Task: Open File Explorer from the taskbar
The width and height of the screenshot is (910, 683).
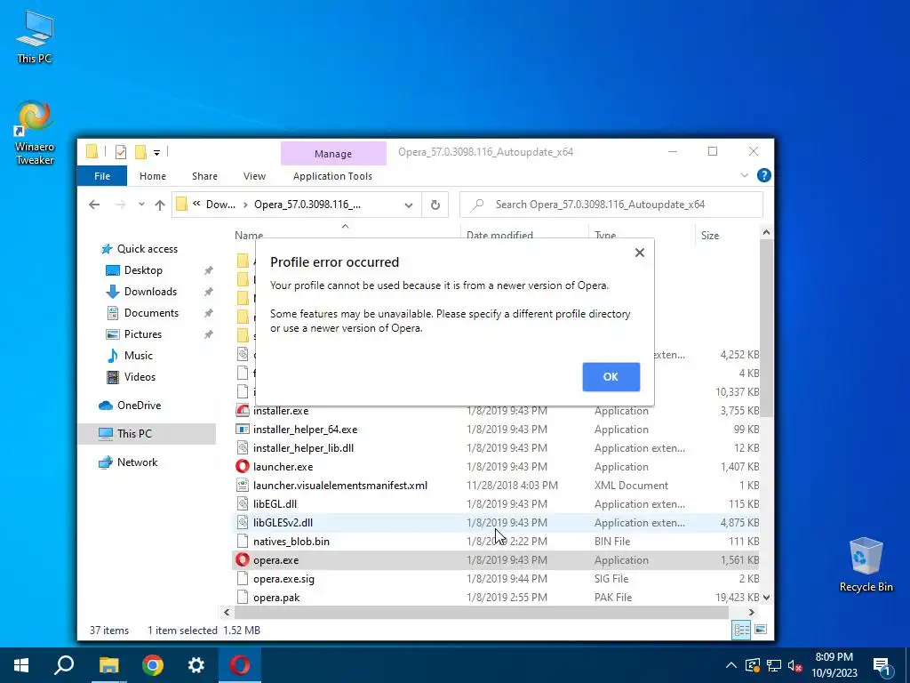Action: click(x=108, y=665)
